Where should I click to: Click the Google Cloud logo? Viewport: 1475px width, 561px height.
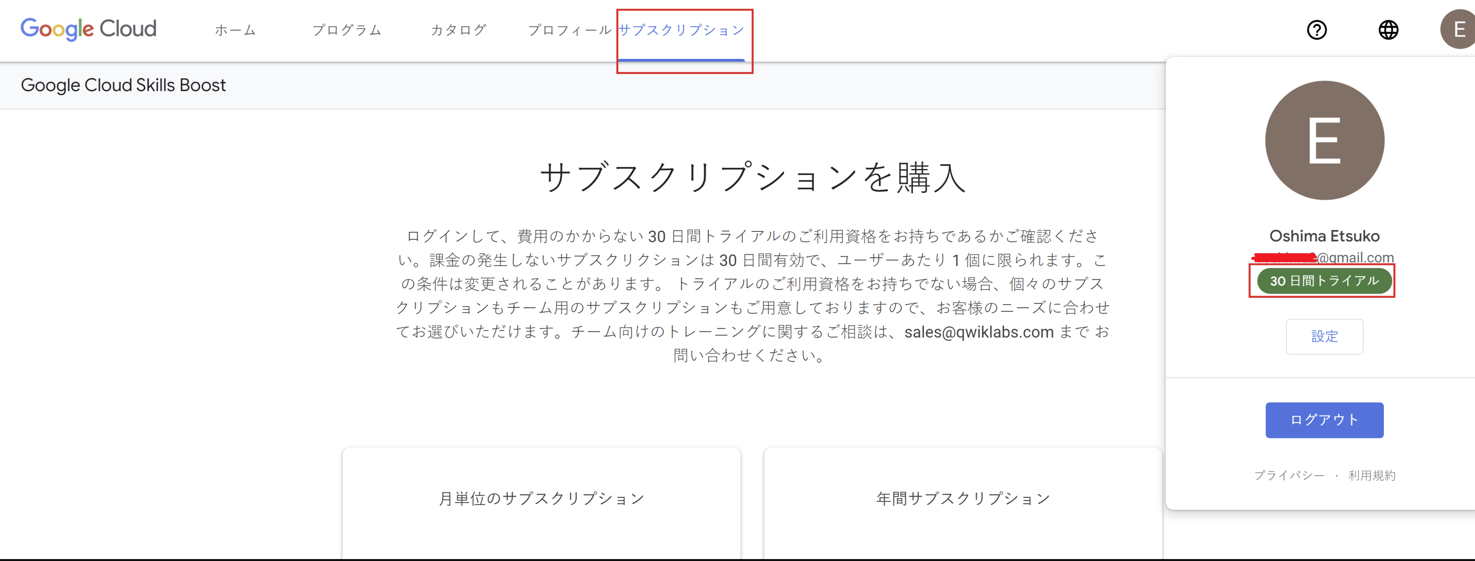point(88,28)
